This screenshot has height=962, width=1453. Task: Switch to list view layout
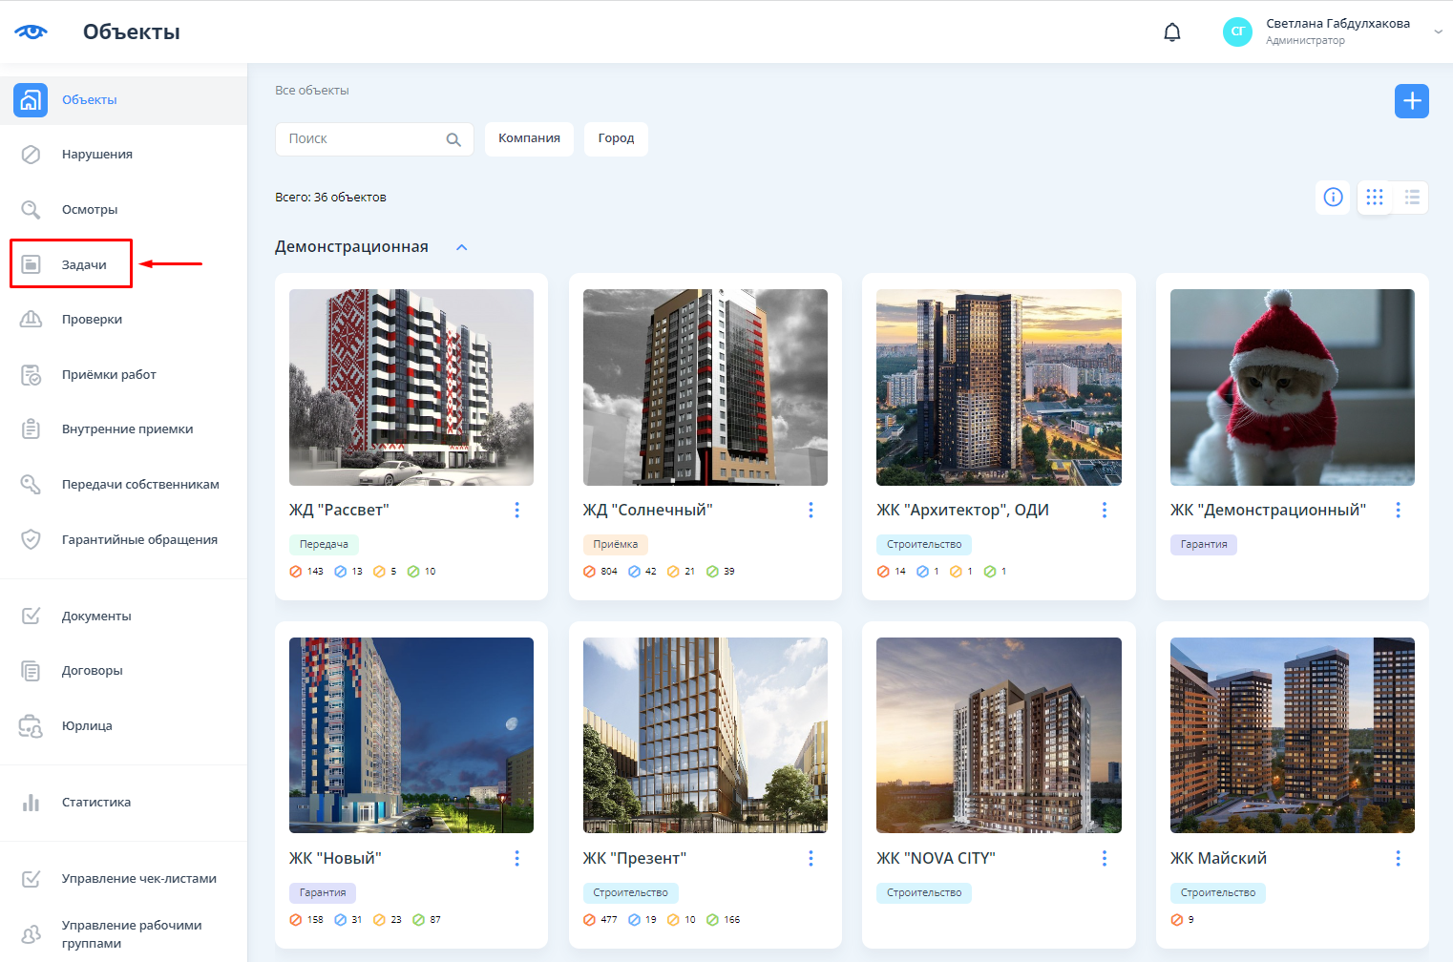(1412, 198)
